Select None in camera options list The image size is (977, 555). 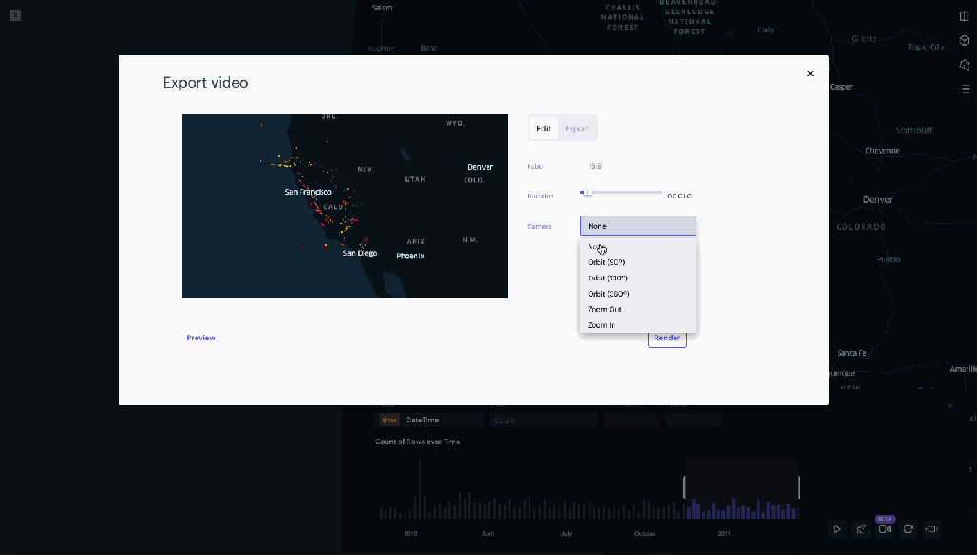click(638, 247)
